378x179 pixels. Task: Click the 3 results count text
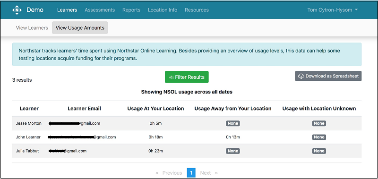tap(22, 80)
